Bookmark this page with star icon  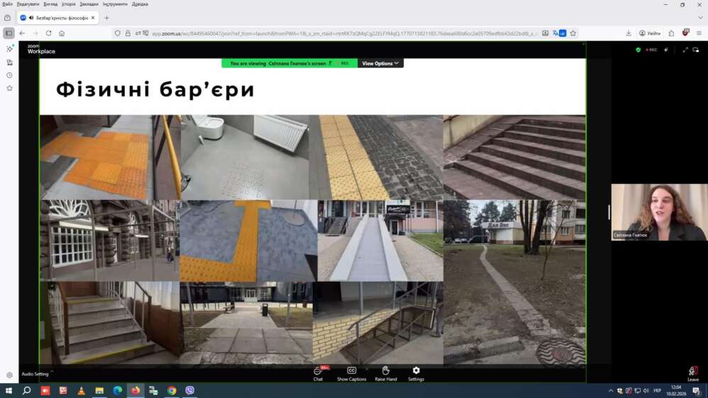[x=573, y=33]
